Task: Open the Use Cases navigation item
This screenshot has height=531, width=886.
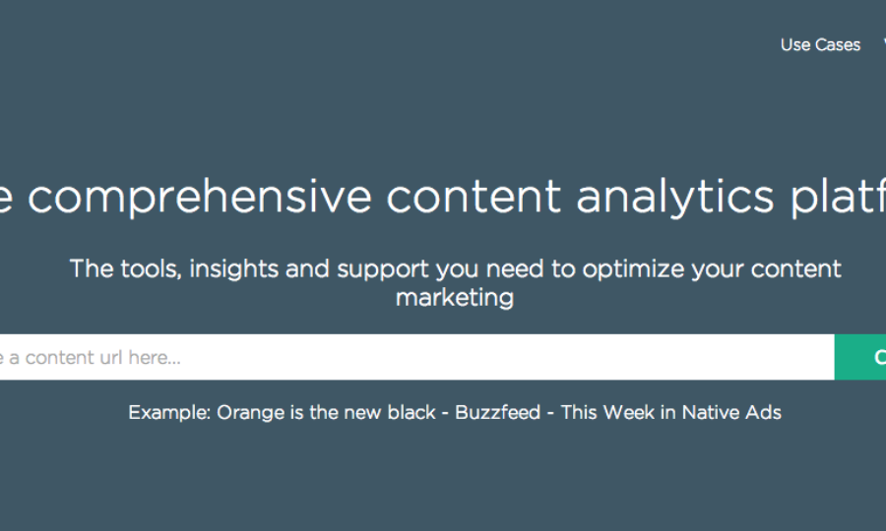Action: coord(820,45)
